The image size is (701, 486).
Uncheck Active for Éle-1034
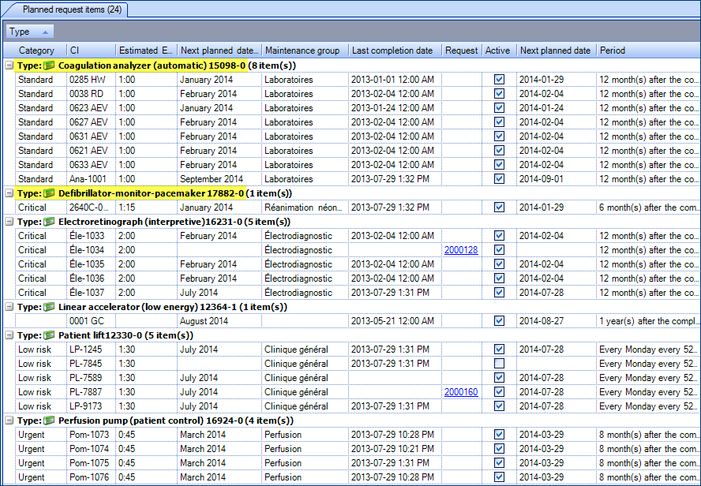(500, 249)
